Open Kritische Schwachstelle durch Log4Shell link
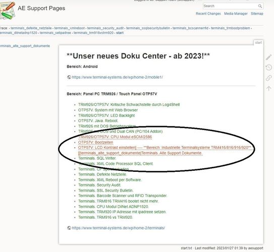This screenshot has width=274, height=252. click(129, 104)
